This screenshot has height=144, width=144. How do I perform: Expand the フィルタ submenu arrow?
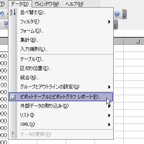[x=109, y=22]
